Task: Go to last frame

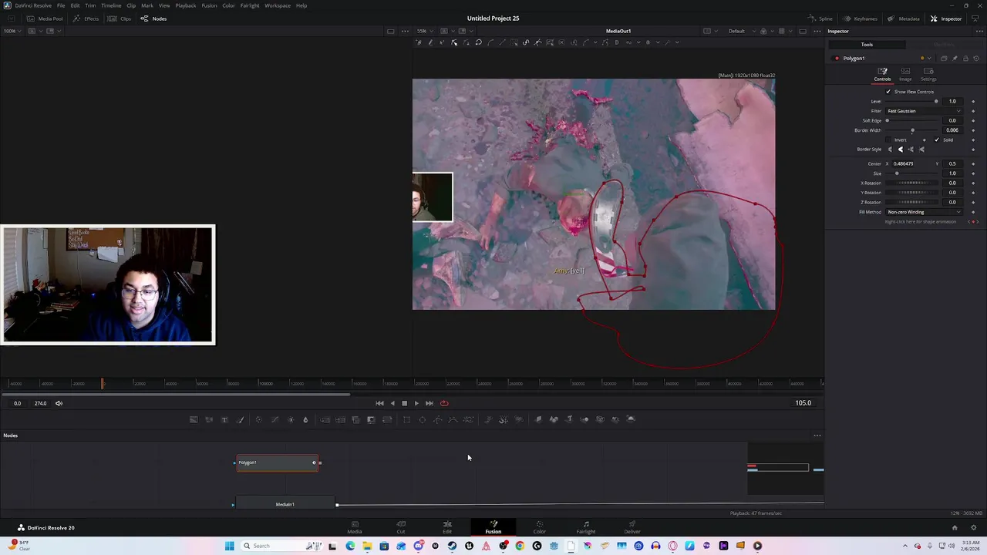Action: pos(429,403)
